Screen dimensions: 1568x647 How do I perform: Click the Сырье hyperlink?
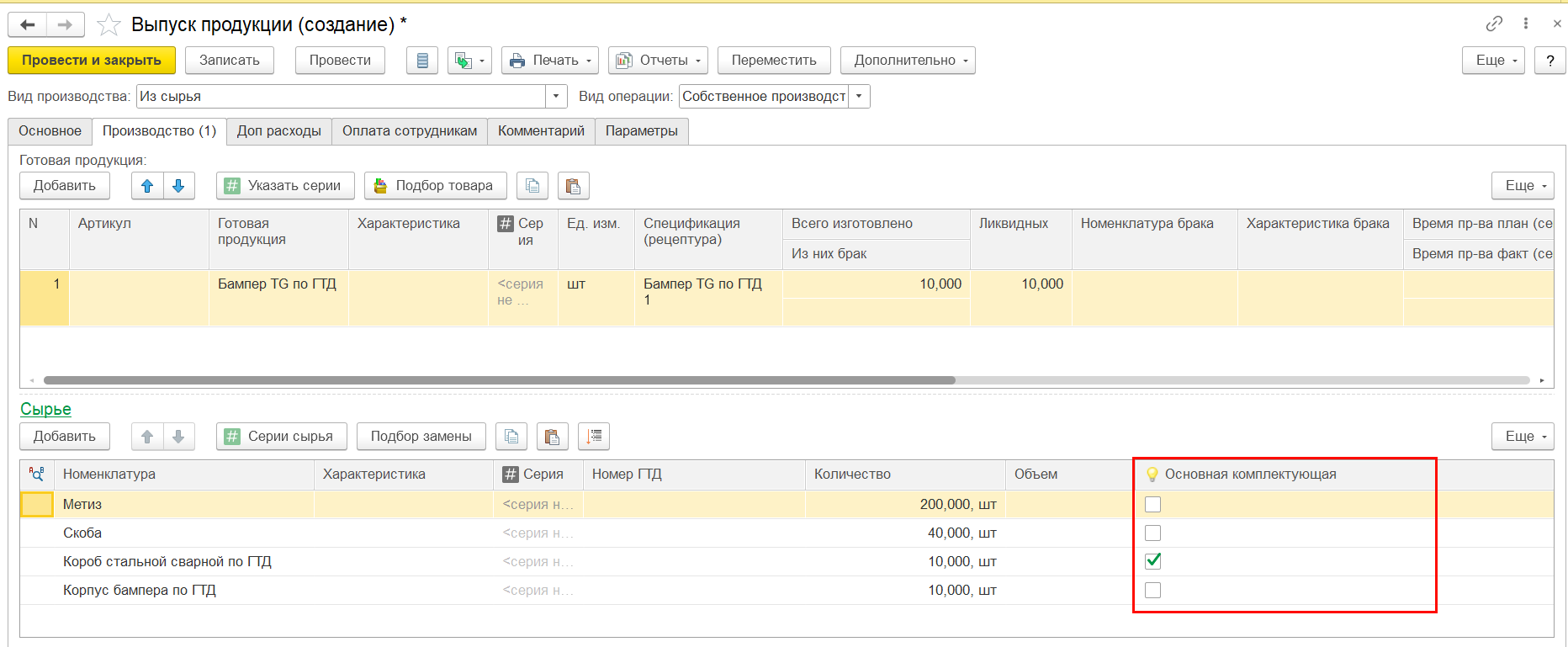pyautogui.click(x=45, y=410)
